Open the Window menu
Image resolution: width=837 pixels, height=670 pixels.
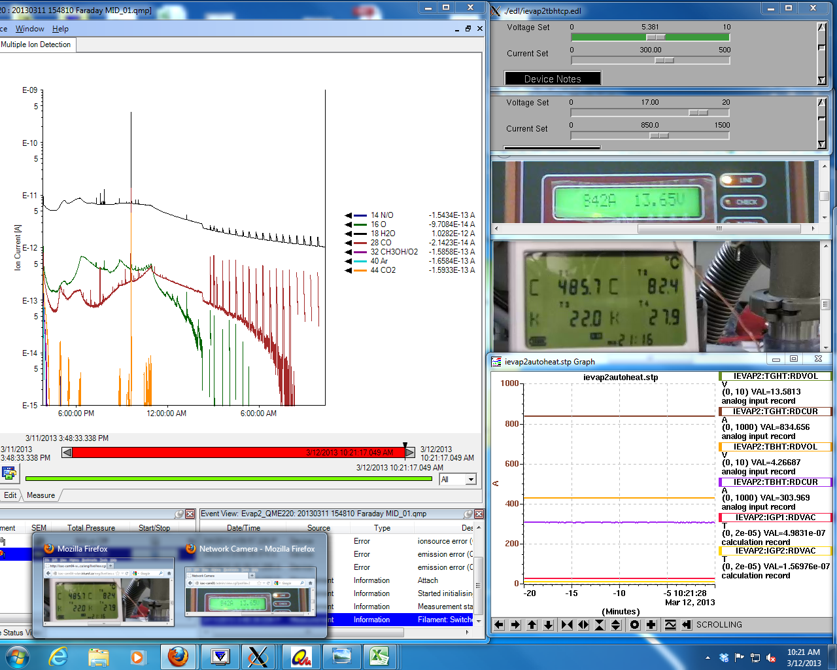click(29, 29)
